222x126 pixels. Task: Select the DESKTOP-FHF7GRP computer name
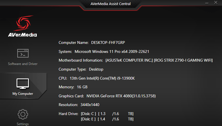point(108,42)
